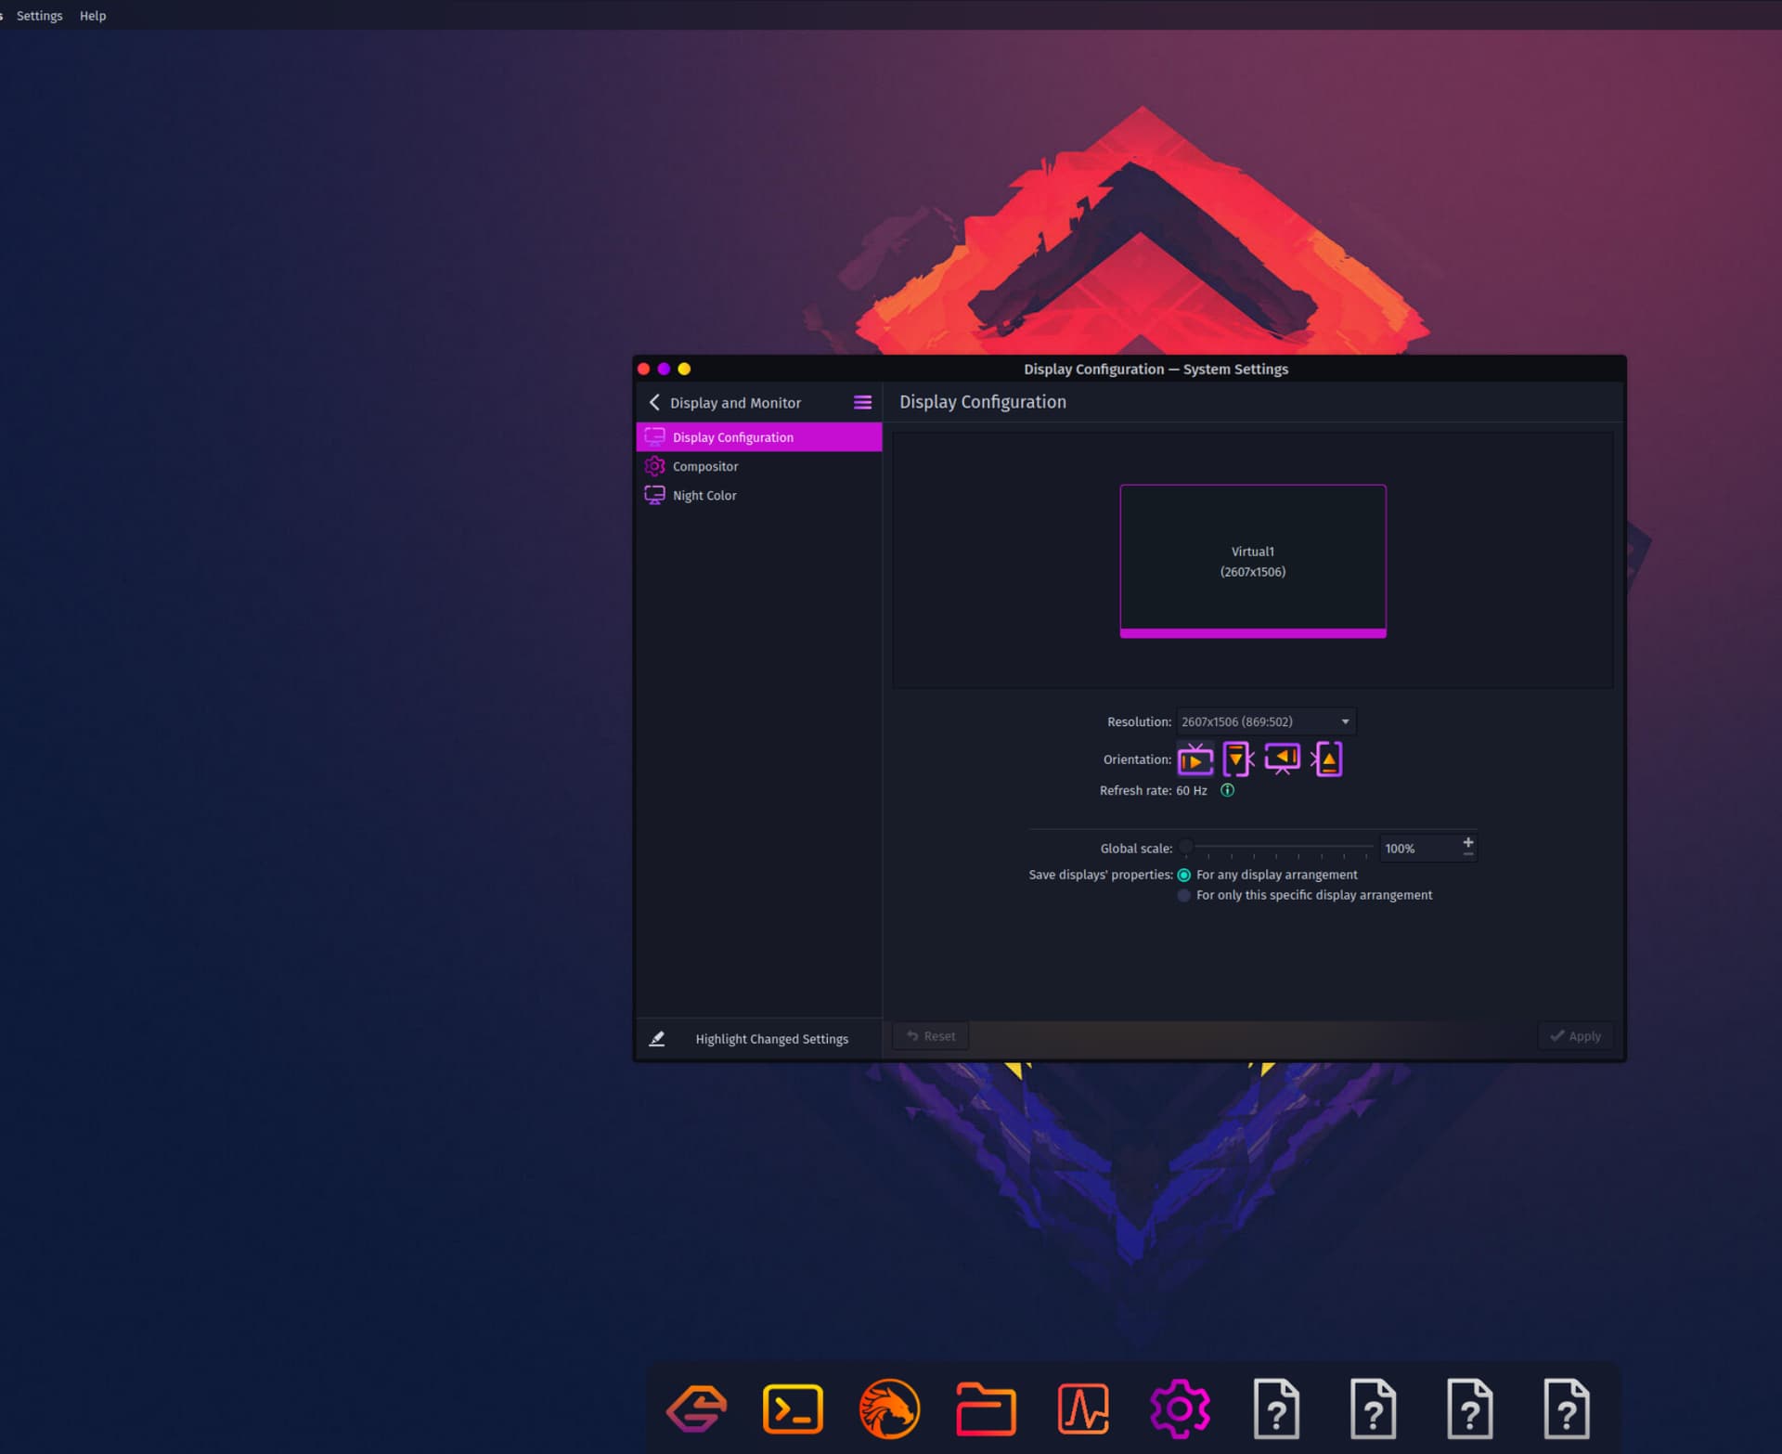Click the last unknown file dock icon
Screen dimensions: 1782x1454
1567,1409
